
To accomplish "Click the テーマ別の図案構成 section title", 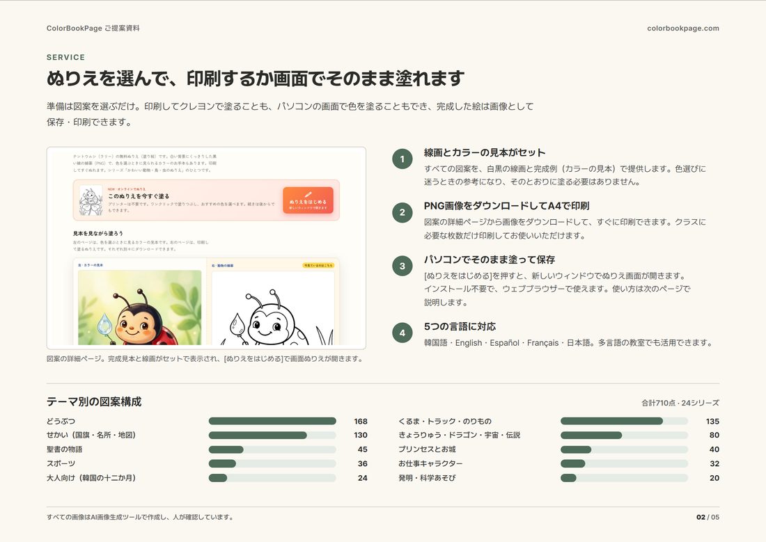I will pos(94,401).
